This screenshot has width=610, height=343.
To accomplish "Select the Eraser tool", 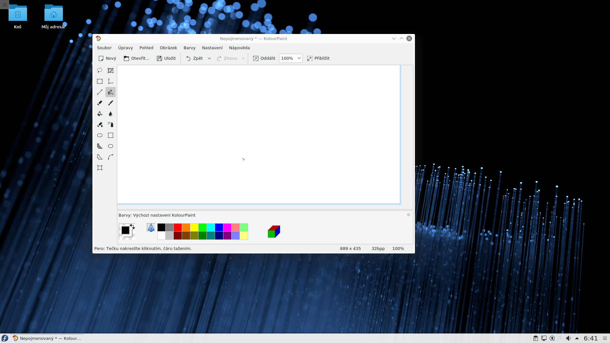I will (100, 103).
